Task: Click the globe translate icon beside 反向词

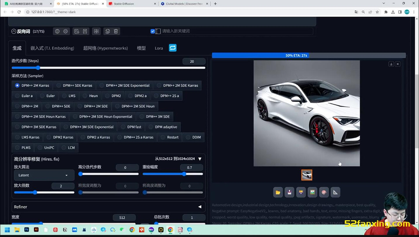Action: click(57, 31)
